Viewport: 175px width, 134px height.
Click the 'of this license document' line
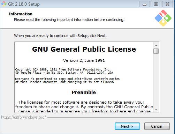[x=64, y=82]
